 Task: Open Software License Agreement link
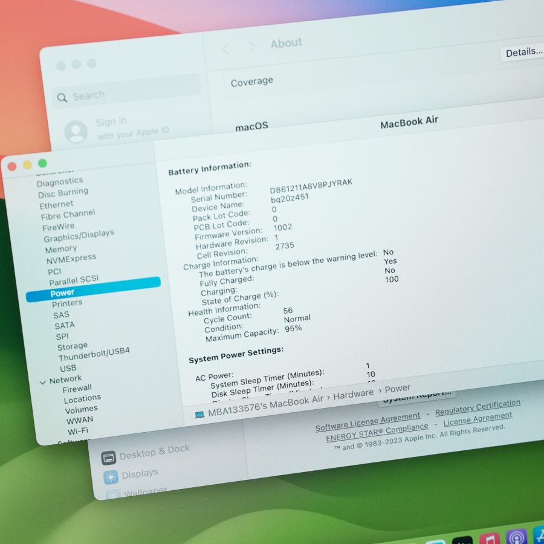coord(368,422)
